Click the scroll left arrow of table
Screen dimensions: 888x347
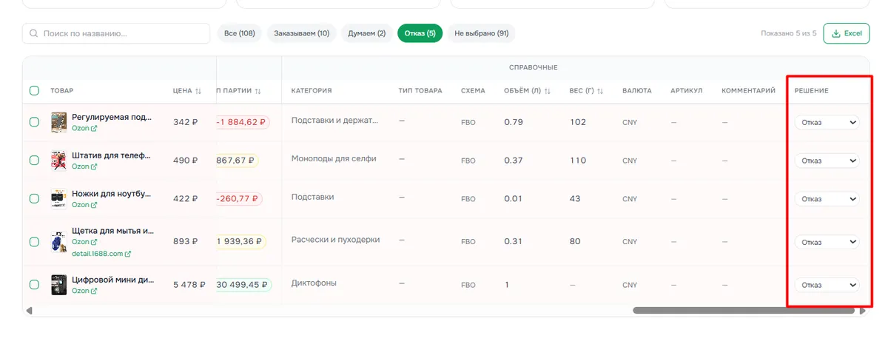pos(29,311)
